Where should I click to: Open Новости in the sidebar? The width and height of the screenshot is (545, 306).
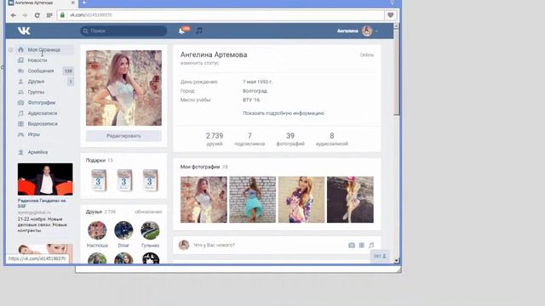(x=37, y=60)
